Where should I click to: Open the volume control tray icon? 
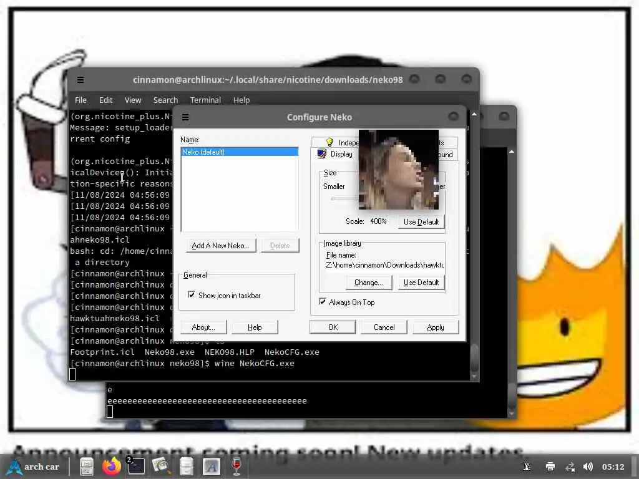pyautogui.click(x=588, y=467)
